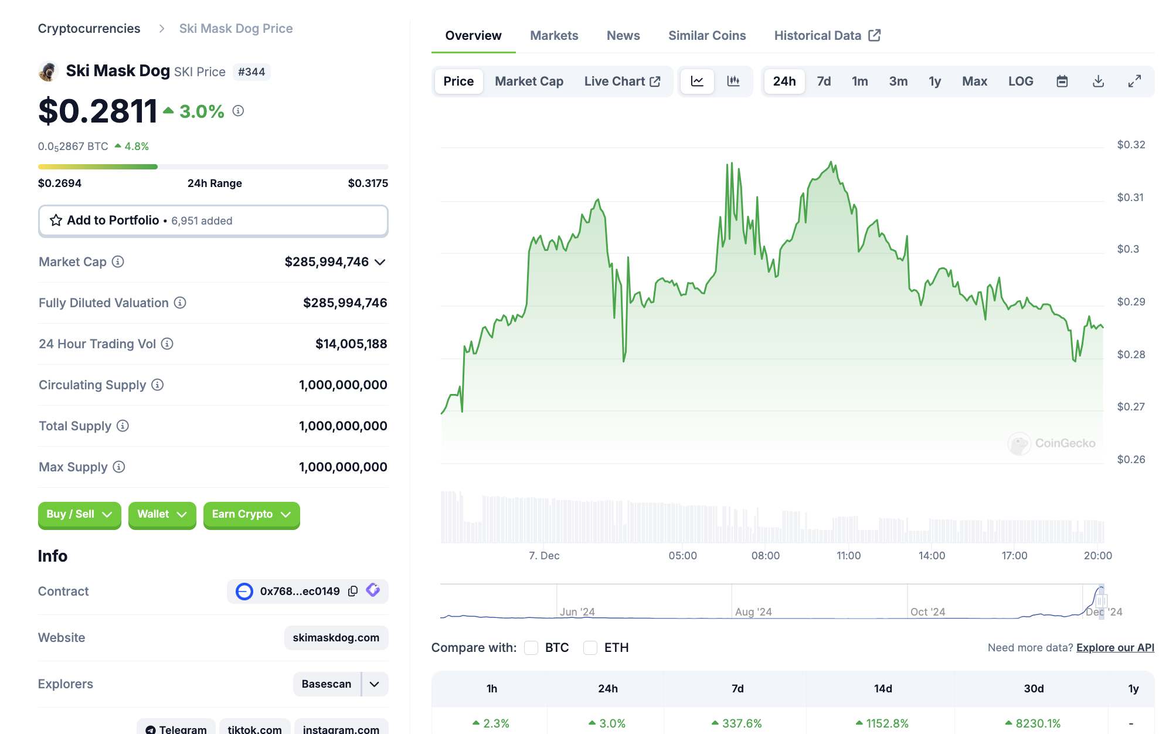The height and width of the screenshot is (734, 1176).
Task: Open the Buy / Sell dropdown
Action: coord(79,514)
